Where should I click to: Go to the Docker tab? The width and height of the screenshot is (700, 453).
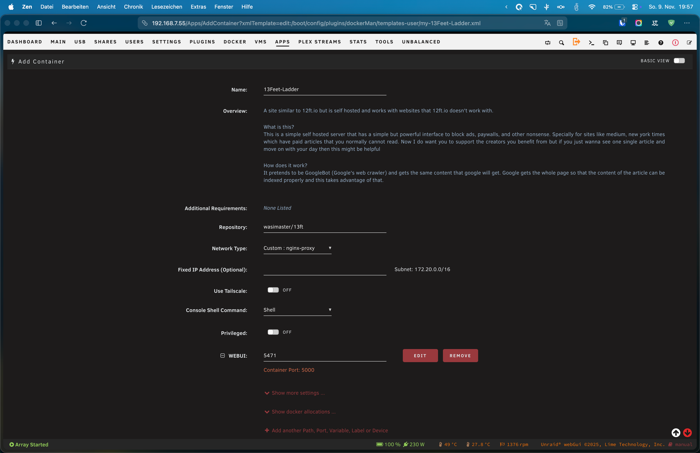235,42
